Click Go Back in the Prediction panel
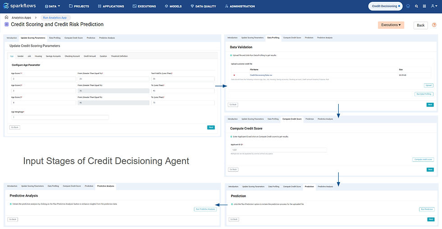This screenshot has height=229, width=442. (234, 219)
